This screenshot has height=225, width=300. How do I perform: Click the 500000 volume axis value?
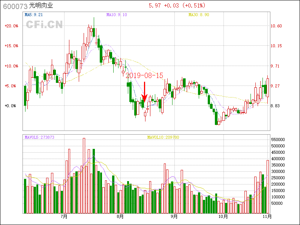pos(278,146)
